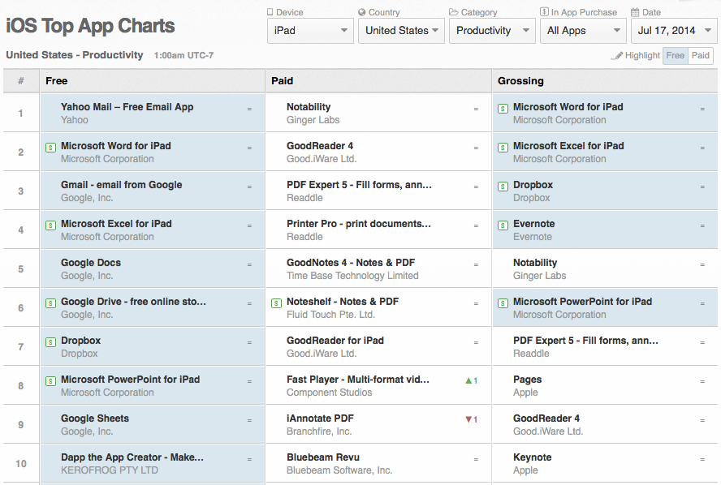Screen dimensions: 721x485
Task: Click publisher KEROFROG PTY LTD
Action: click(110, 470)
